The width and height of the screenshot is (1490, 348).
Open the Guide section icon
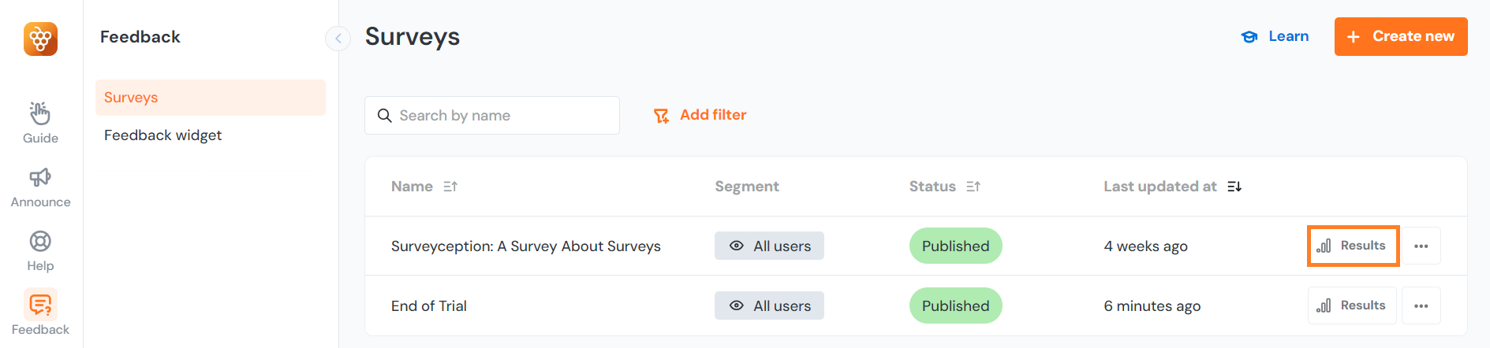[x=40, y=114]
